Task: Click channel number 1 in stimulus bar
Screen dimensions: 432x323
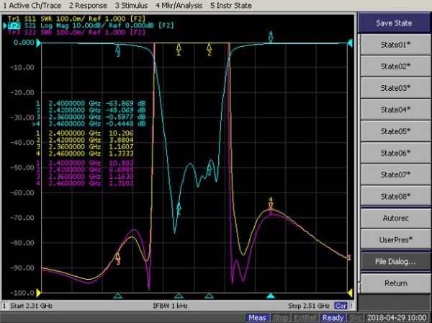Action: point(4,306)
